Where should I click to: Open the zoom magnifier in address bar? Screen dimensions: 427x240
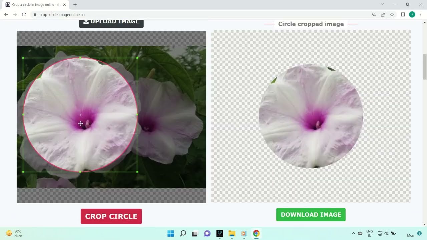pos(374,15)
